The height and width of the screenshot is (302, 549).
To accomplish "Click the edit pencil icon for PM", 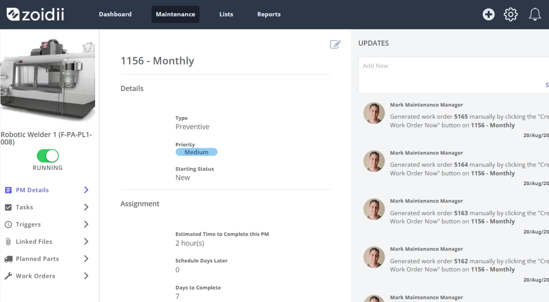I will [335, 44].
